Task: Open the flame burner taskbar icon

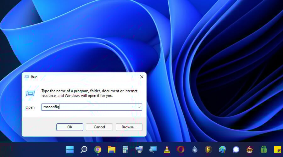Action: pos(250,149)
